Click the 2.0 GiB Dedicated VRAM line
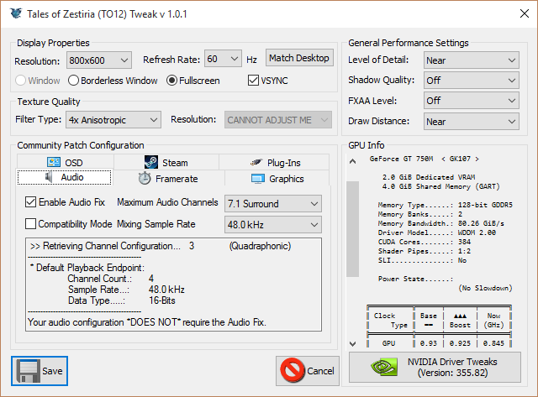538x397 pixels. point(429,177)
